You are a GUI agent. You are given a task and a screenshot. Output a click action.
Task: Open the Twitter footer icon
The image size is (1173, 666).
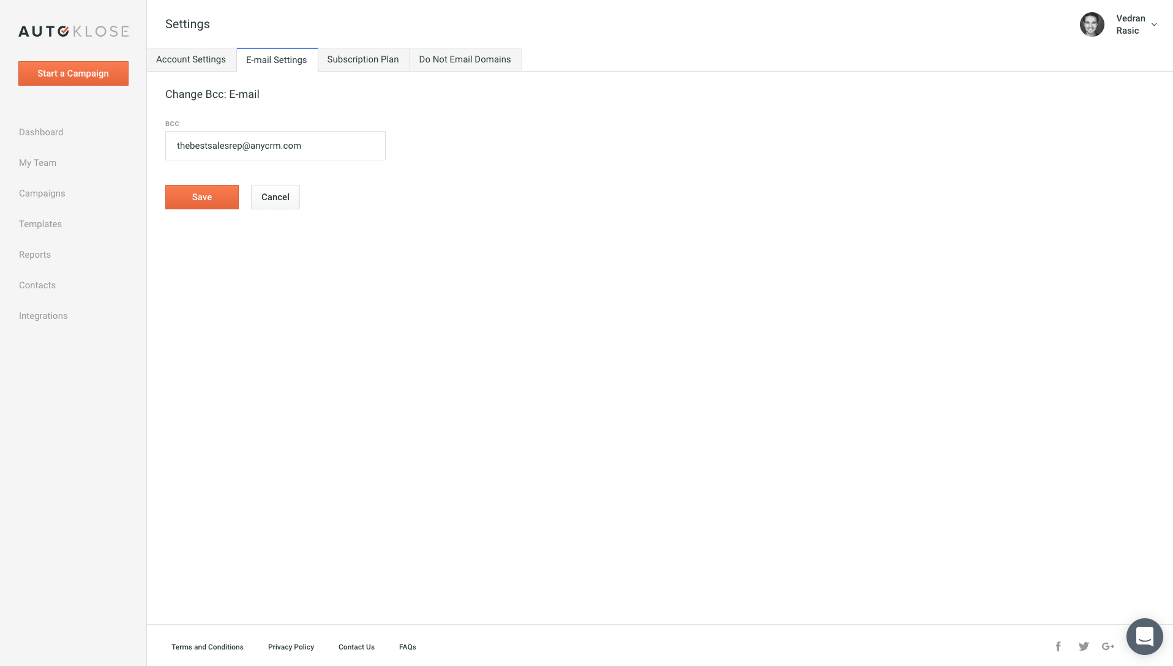(1084, 646)
